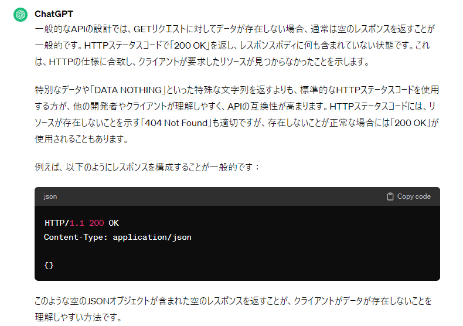This screenshot has height=326, width=463.
Task: Click the Copy code button
Action: (408, 196)
